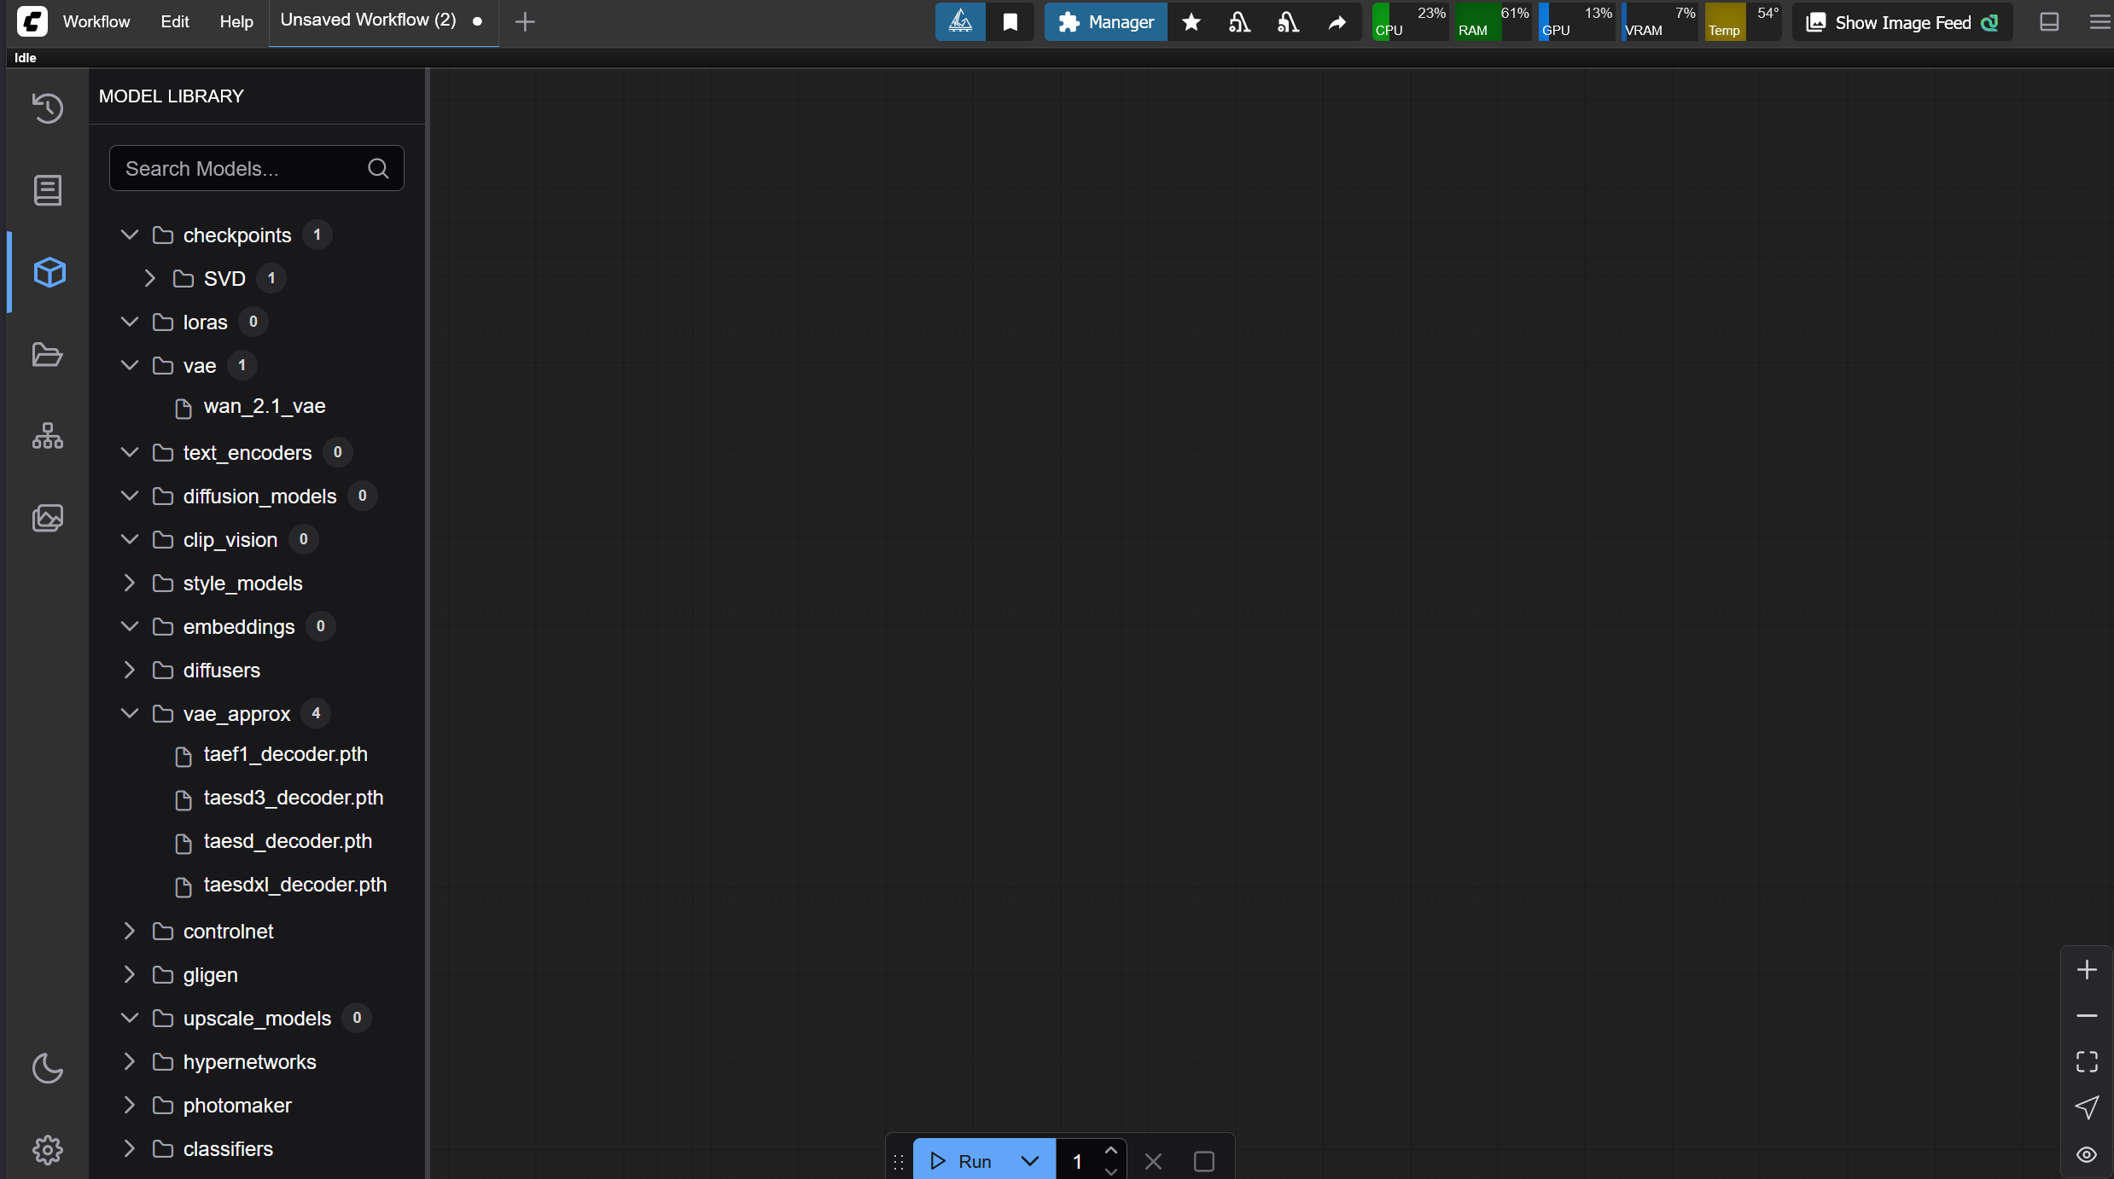Collapse the vae_approx folder chevron
Screen dimensions: 2114x1179
click(130, 713)
